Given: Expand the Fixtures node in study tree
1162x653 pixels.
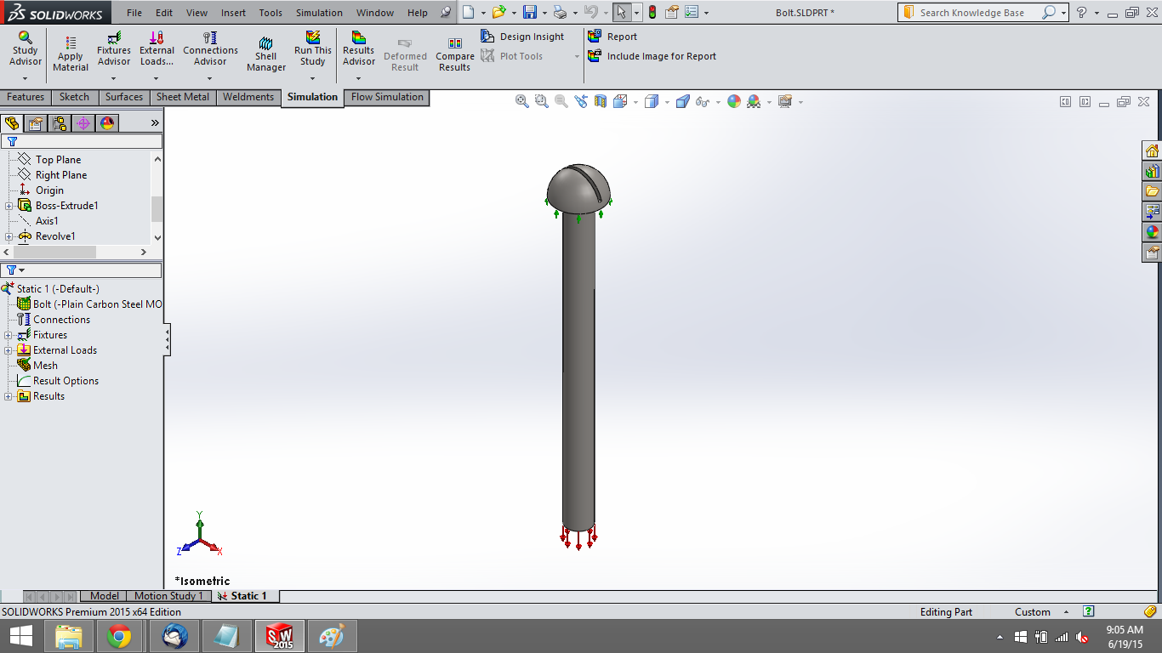Looking at the screenshot, I should pos(8,334).
